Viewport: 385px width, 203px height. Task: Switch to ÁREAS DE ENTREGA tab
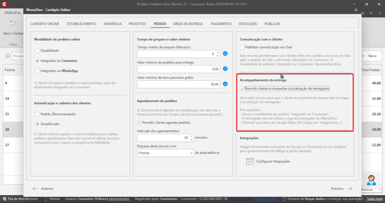coord(188,24)
